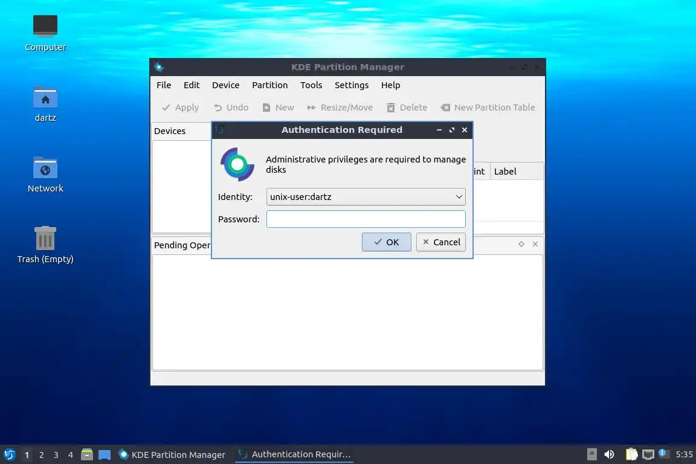Maximize the Authentication Required dialog
The width and height of the screenshot is (696, 464).
click(452, 130)
